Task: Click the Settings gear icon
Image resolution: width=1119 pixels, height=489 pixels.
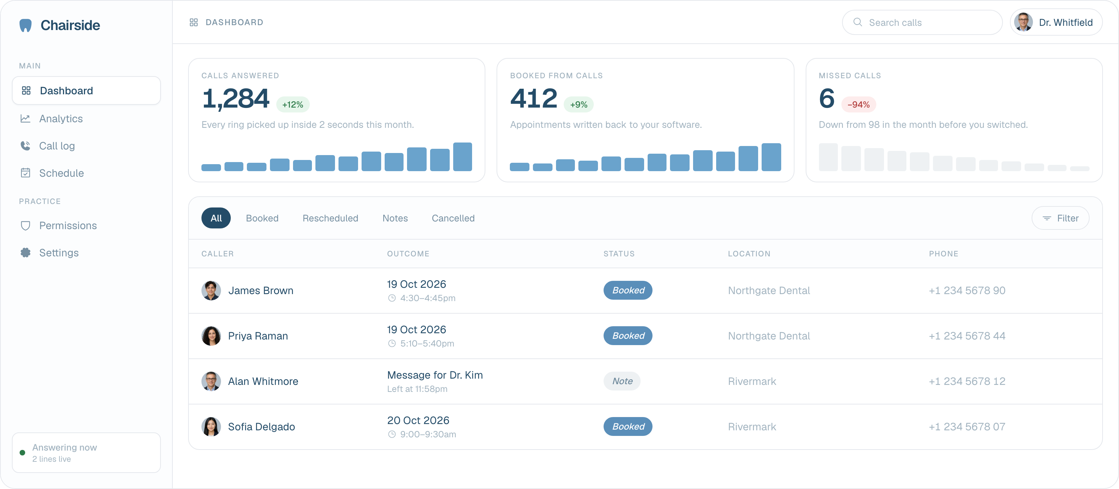Action: [x=25, y=253]
